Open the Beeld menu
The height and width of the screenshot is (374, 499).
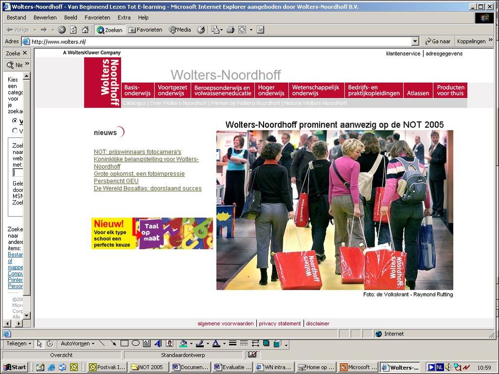click(x=71, y=18)
